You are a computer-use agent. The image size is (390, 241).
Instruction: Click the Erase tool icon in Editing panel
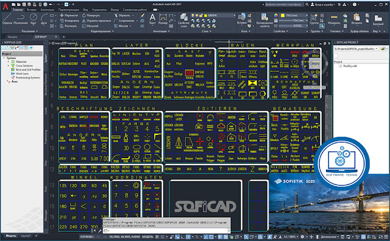click(142, 15)
